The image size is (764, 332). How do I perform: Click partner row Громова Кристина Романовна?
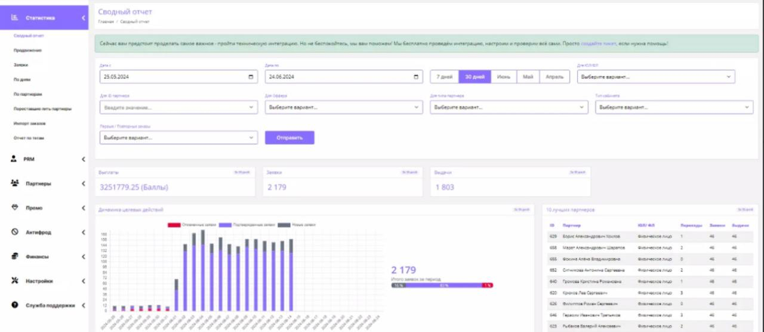651,281
